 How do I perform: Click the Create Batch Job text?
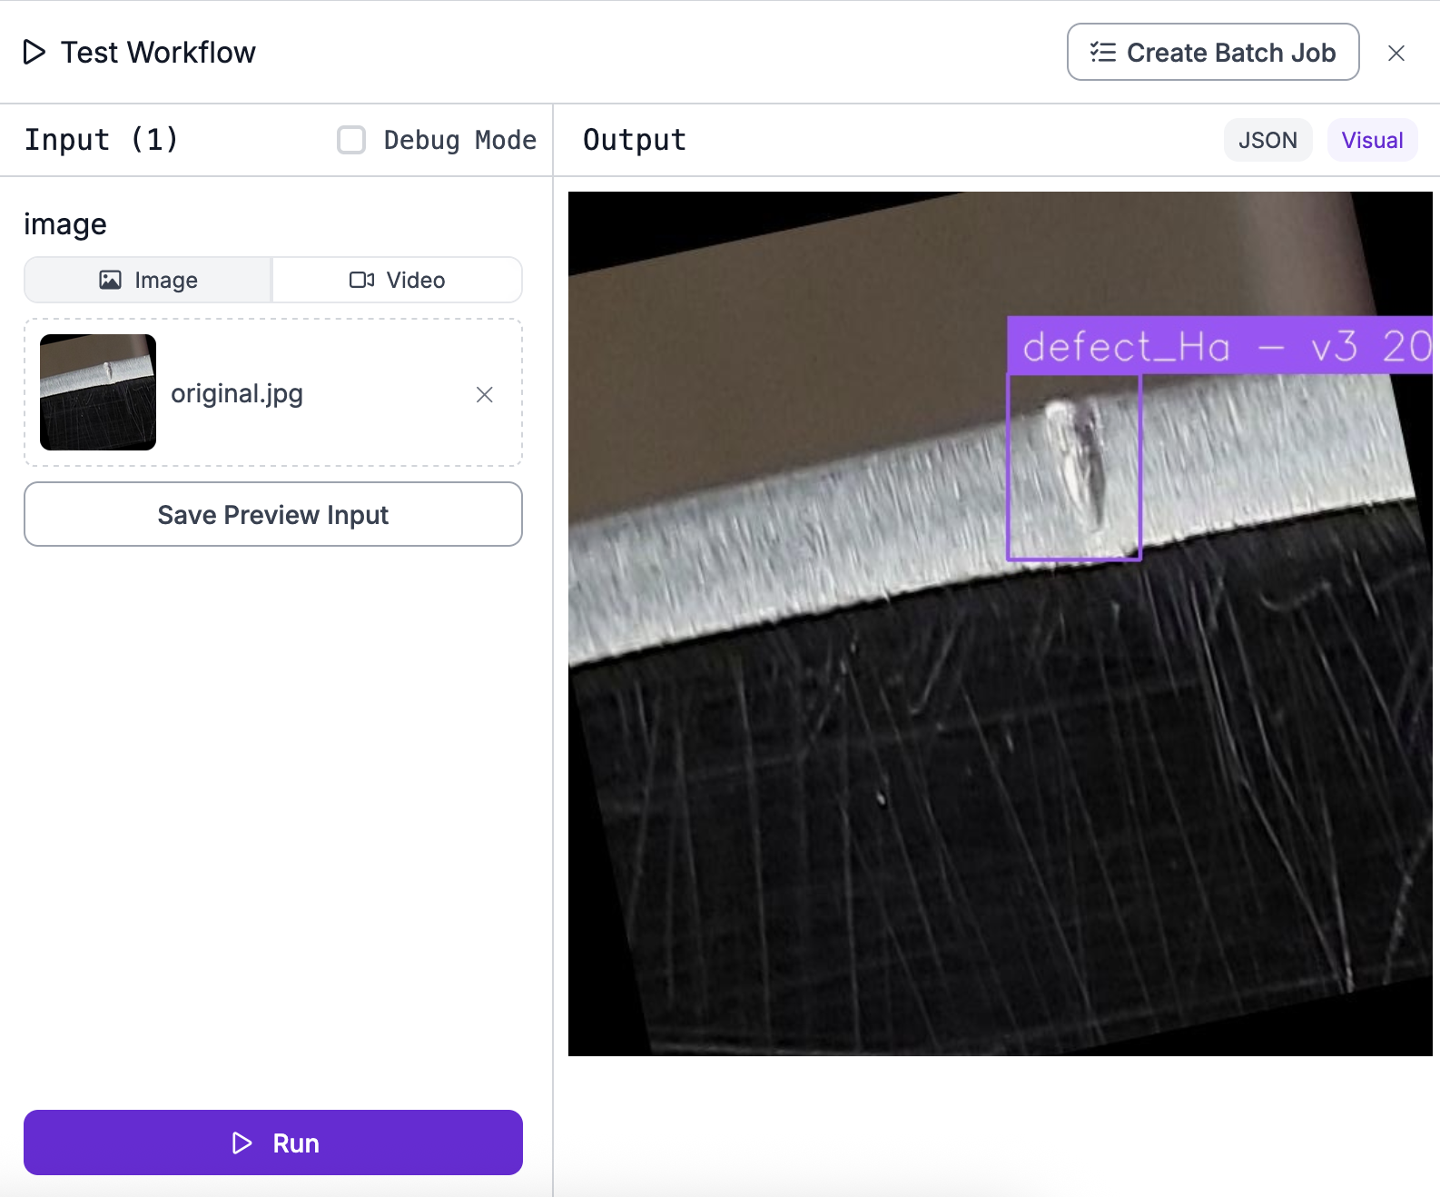click(1230, 53)
